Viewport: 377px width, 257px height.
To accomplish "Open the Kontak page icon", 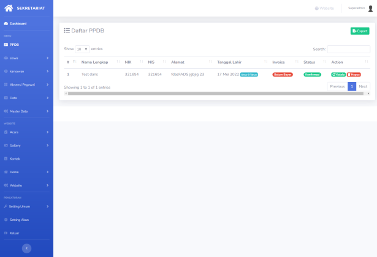I will (x=6, y=158).
